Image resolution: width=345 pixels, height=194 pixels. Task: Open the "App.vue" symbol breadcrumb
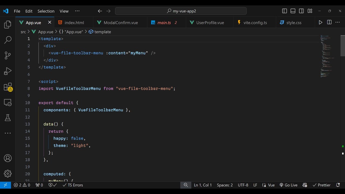tap(71, 32)
